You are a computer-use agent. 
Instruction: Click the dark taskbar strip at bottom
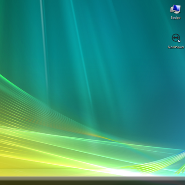point(92,183)
